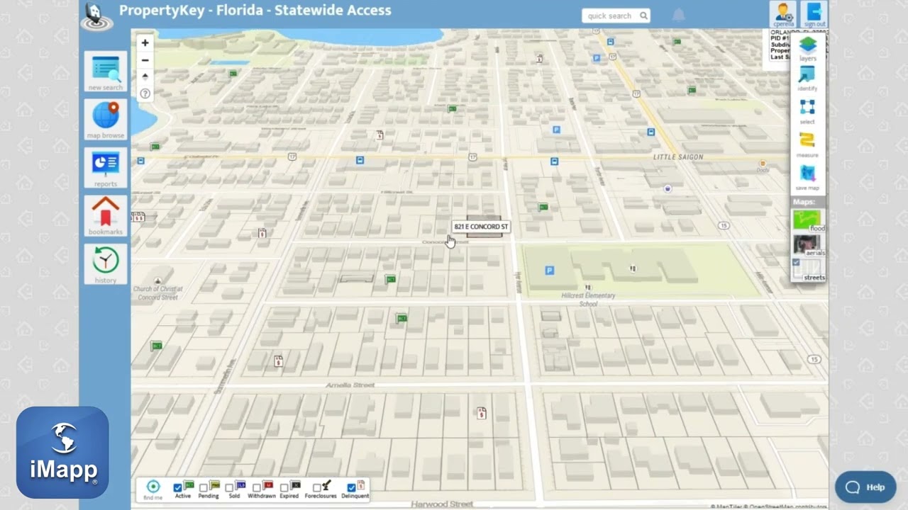
Task: Select the streets map thumbnail
Action: click(809, 270)
